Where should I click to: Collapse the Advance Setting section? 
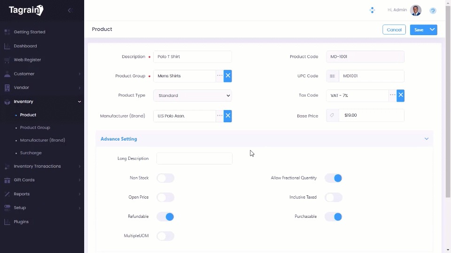point(426,139)
